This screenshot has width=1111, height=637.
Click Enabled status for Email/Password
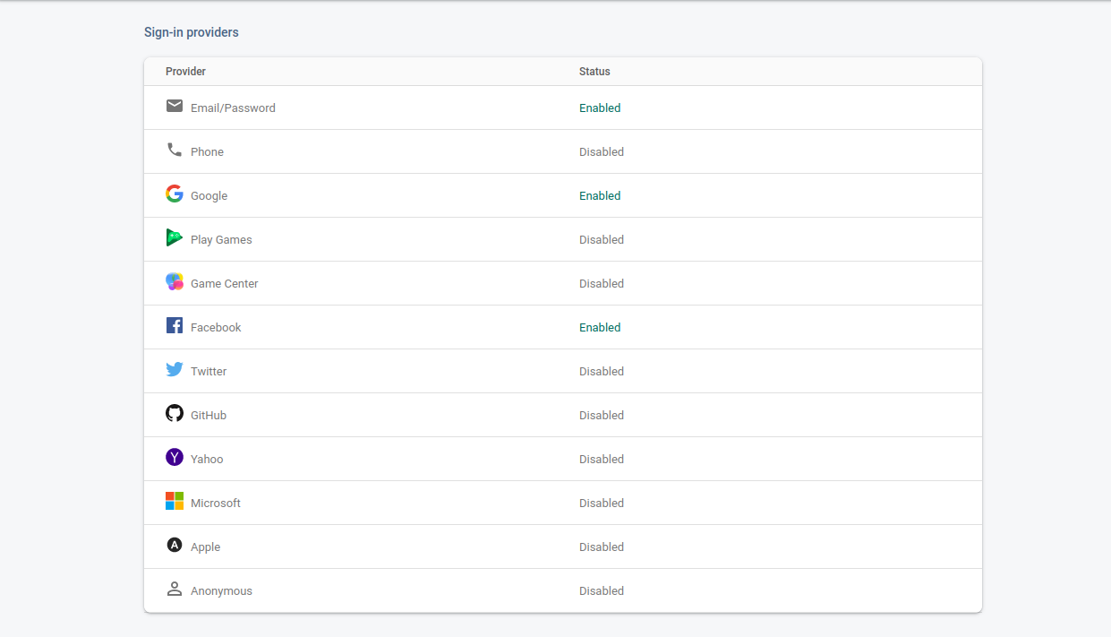point(600,108)
